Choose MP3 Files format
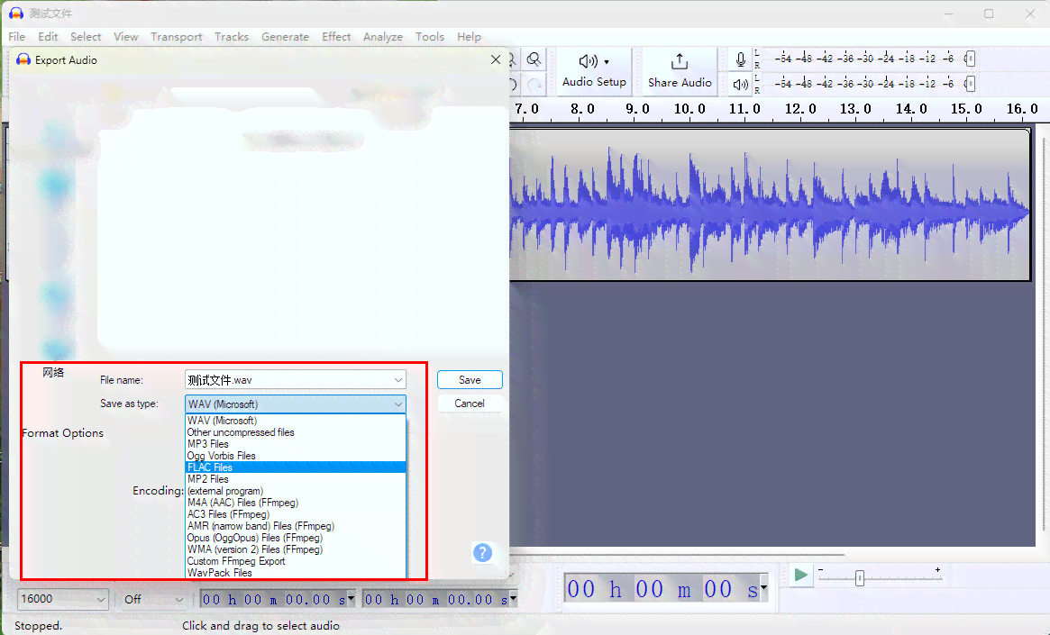This screenshot has width=1050, height=635. click(296, 444)
